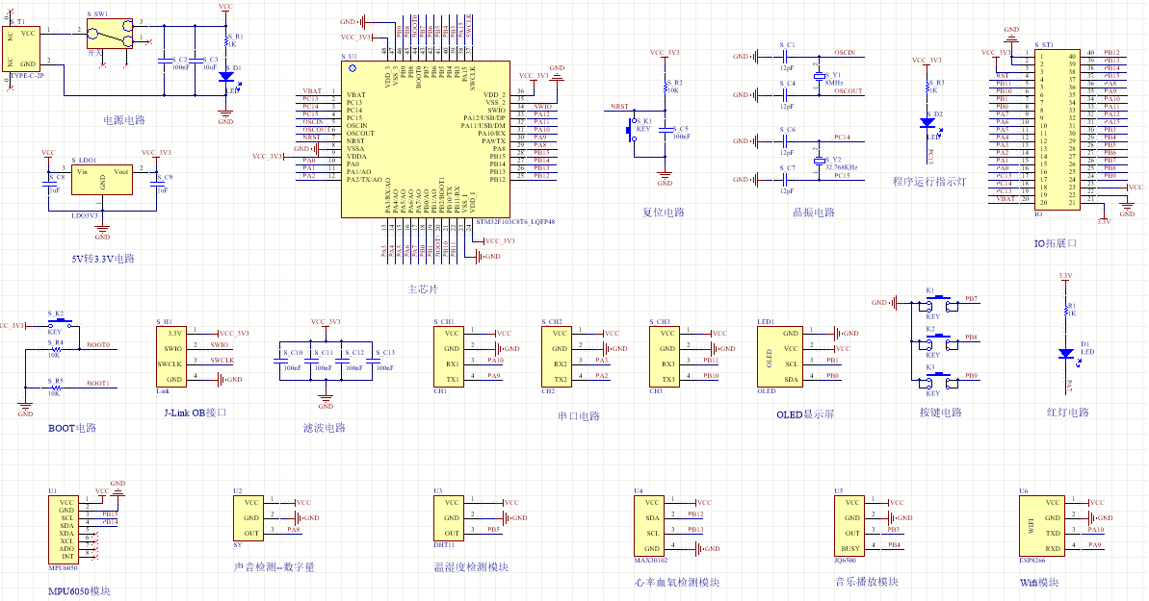Click the "MPU6050模块" section label
This screenshot has width=1149, height=601.
(x=79, y=591)
